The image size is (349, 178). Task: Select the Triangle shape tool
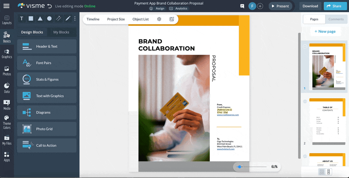click(x=40, y=19)
